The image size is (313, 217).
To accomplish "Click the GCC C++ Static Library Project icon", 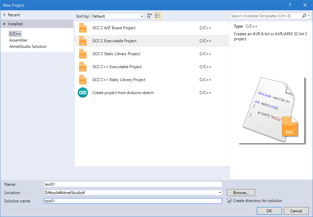I will tap(83, 79).
